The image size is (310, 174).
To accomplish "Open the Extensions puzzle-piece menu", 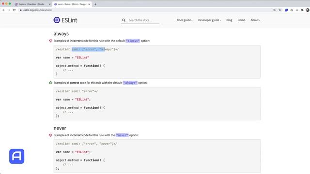I will (302, 10).
